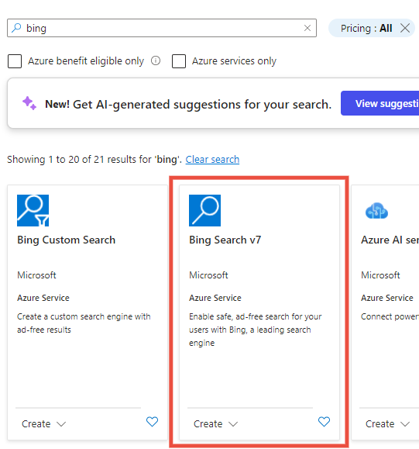Select 'Create a custom search engine' description text
Image resolution: width=419 pixels, height=449 pixels.
pos(84,323)
